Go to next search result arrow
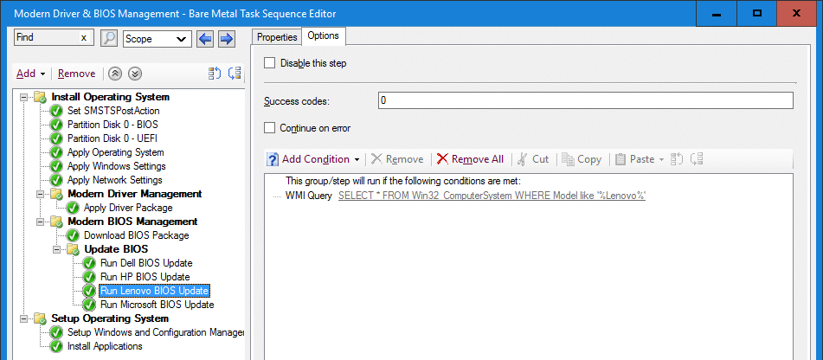Viewport: 823px width, 360px height. coord(226,39)
